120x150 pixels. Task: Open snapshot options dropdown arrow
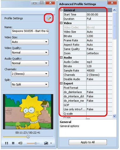click(51, 143)
